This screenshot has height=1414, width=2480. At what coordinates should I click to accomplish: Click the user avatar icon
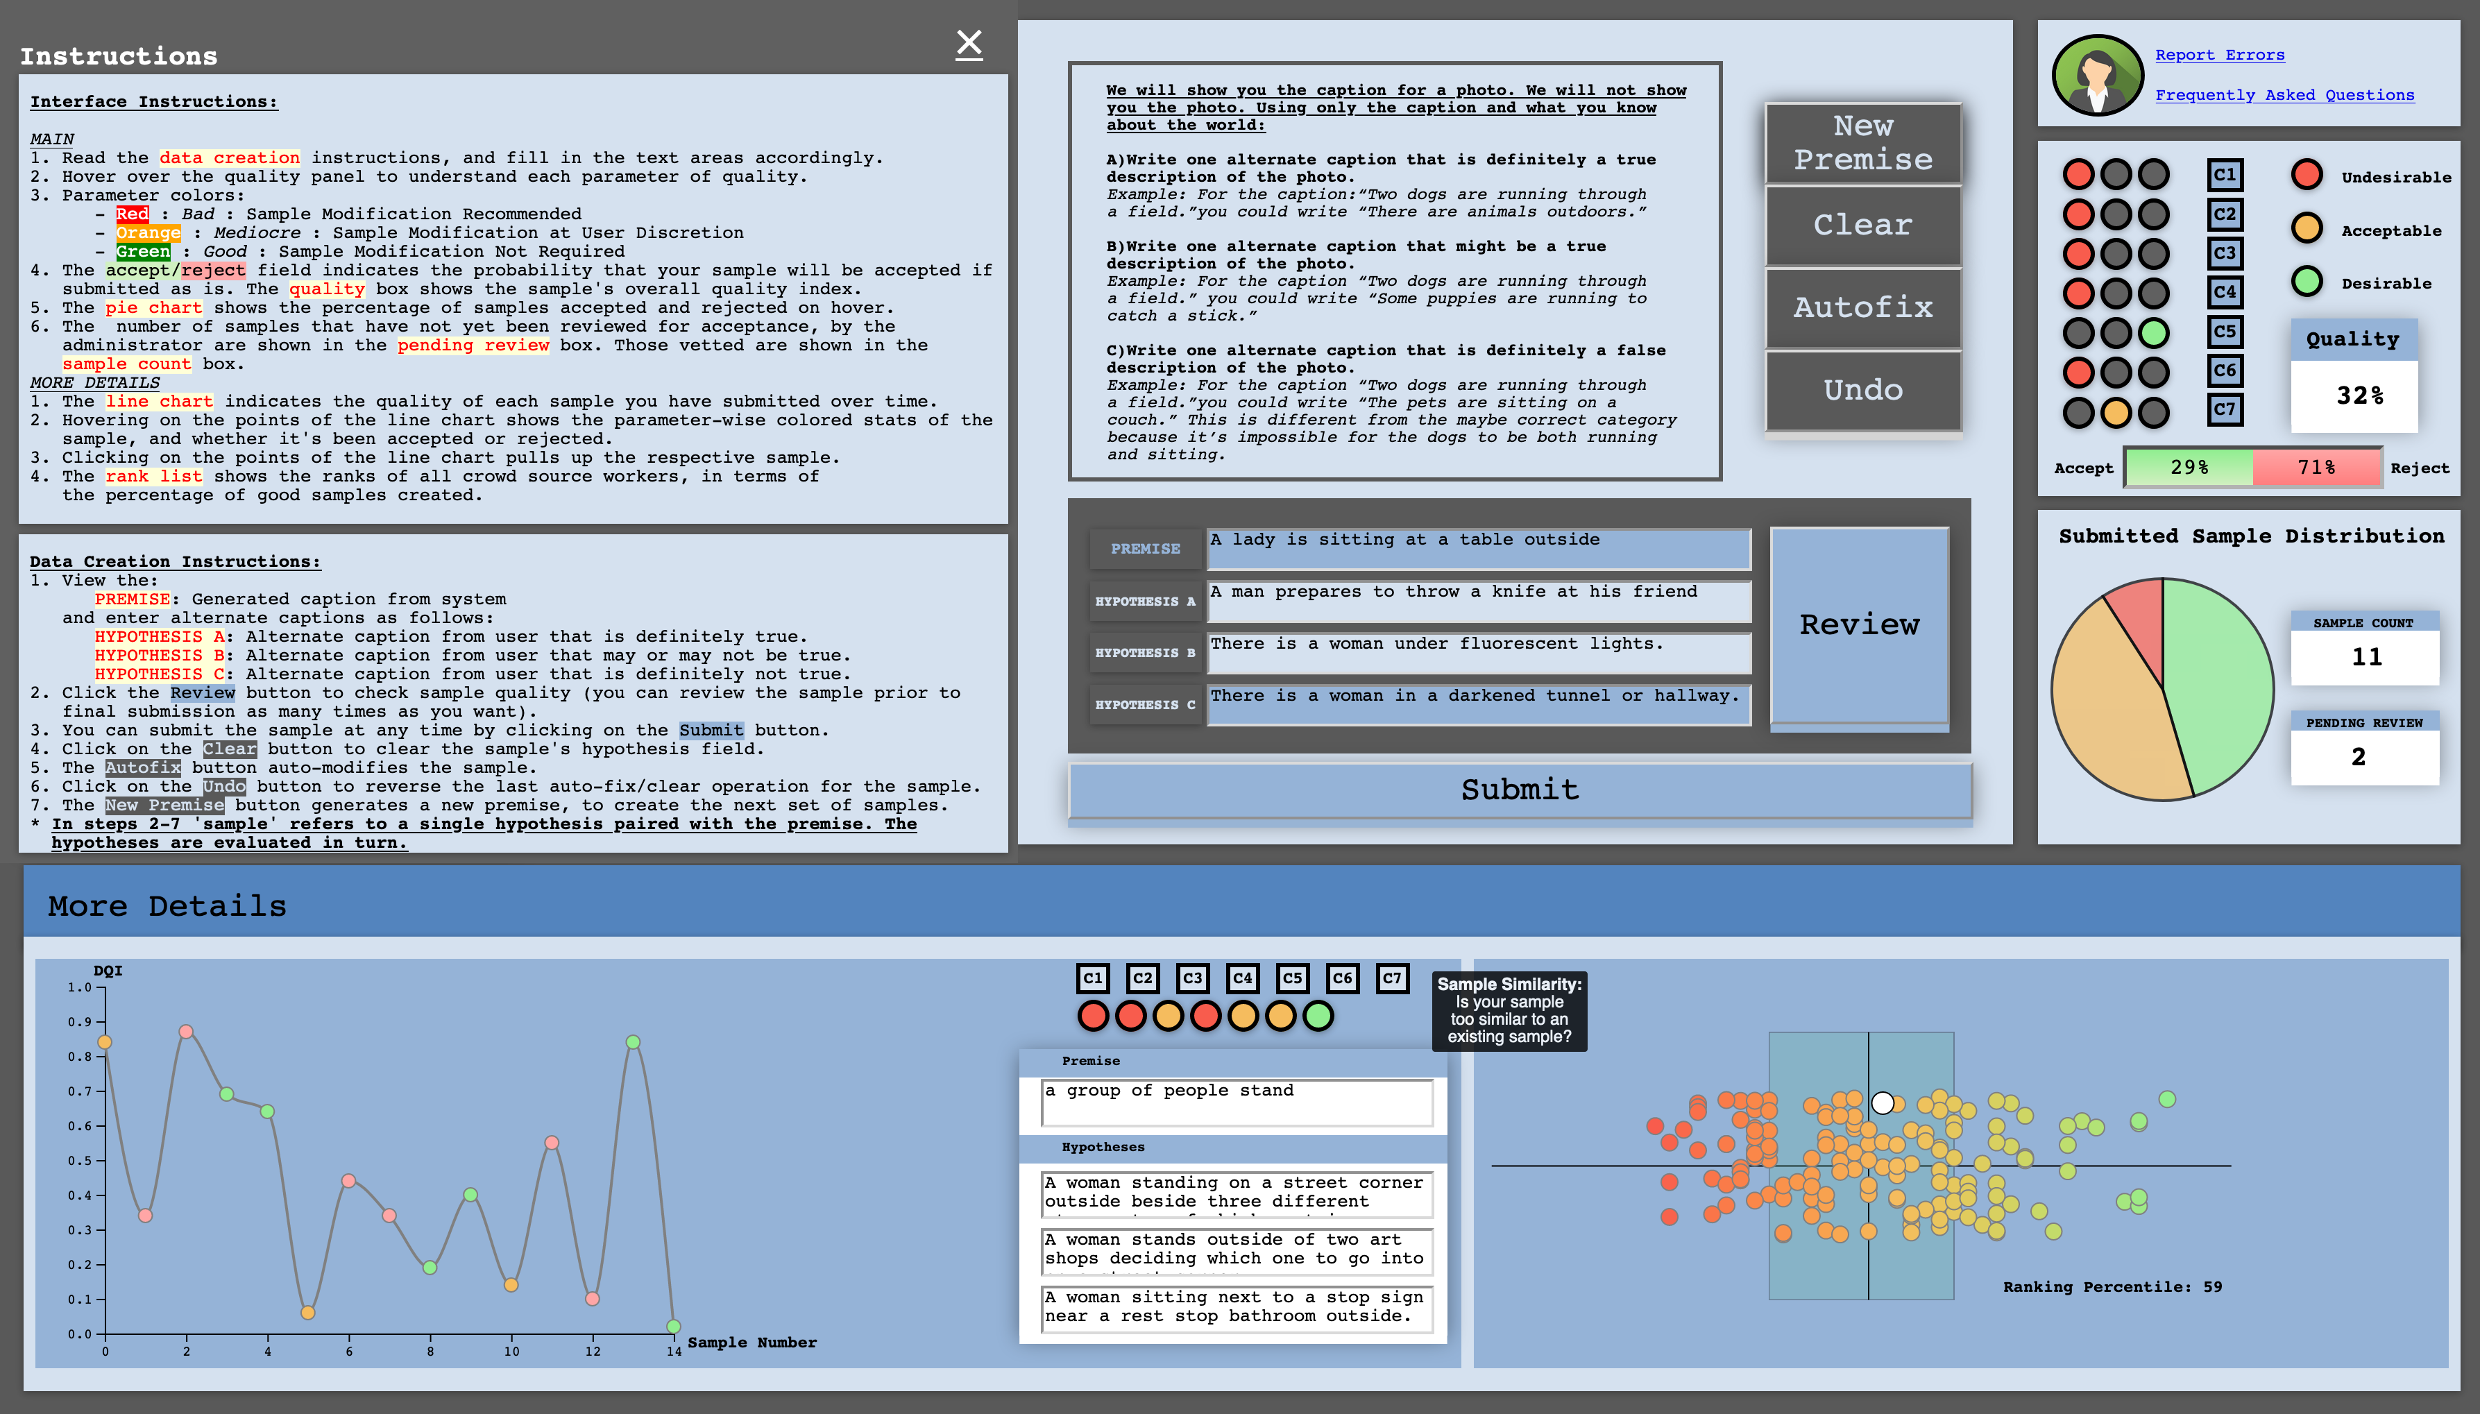2098,76
